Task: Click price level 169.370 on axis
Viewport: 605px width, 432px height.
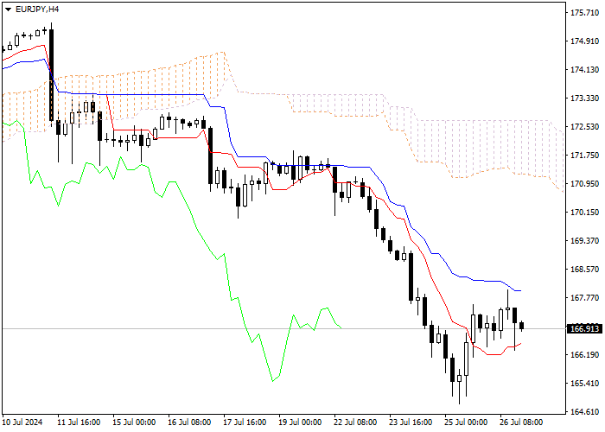Action: tap(584, 241)
